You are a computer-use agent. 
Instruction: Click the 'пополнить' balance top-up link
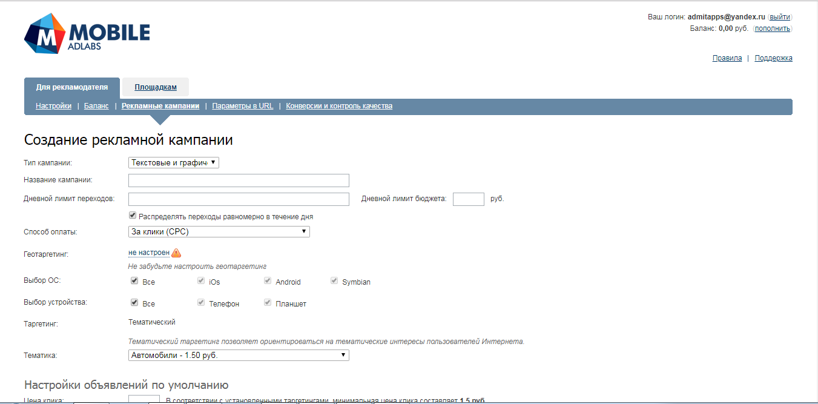[x=773, y=28]
